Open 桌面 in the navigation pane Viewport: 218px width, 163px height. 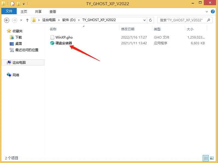click(x=19, y=44)
